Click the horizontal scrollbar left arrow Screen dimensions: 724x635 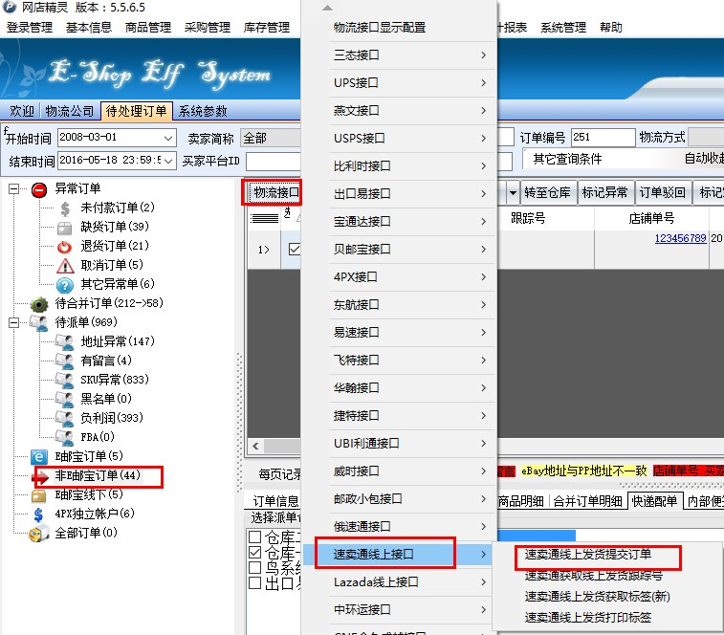pyautogui.click(x=255, y=447)
